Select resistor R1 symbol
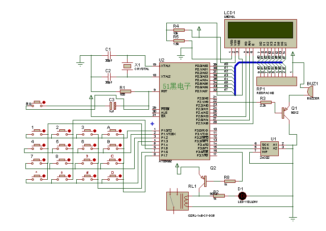The height and width of the screenshot is (231, 326). (125, 91)
